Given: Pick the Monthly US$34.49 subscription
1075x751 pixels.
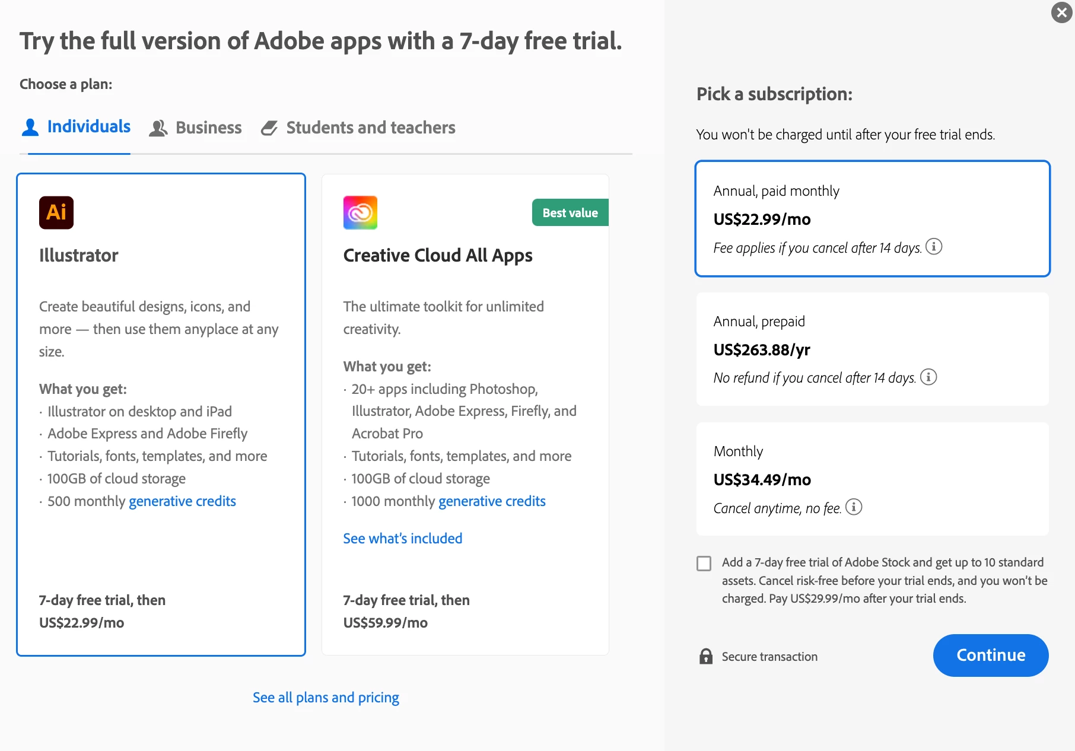Looking at the screenshot, I should [872, 479].
